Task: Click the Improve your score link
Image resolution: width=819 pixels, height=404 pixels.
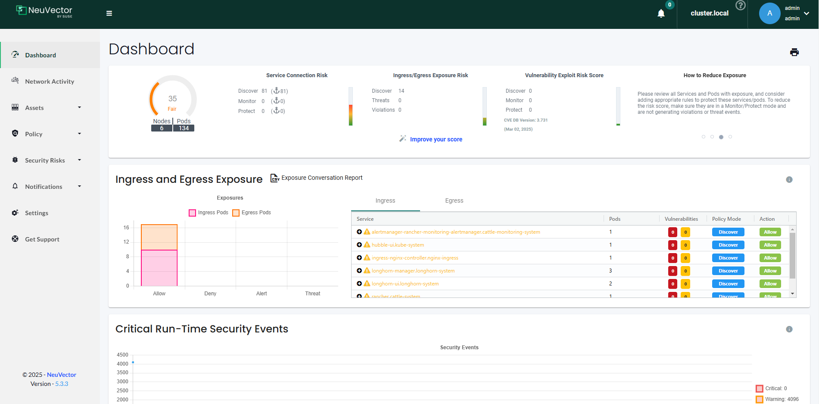Action: (436, 139)
